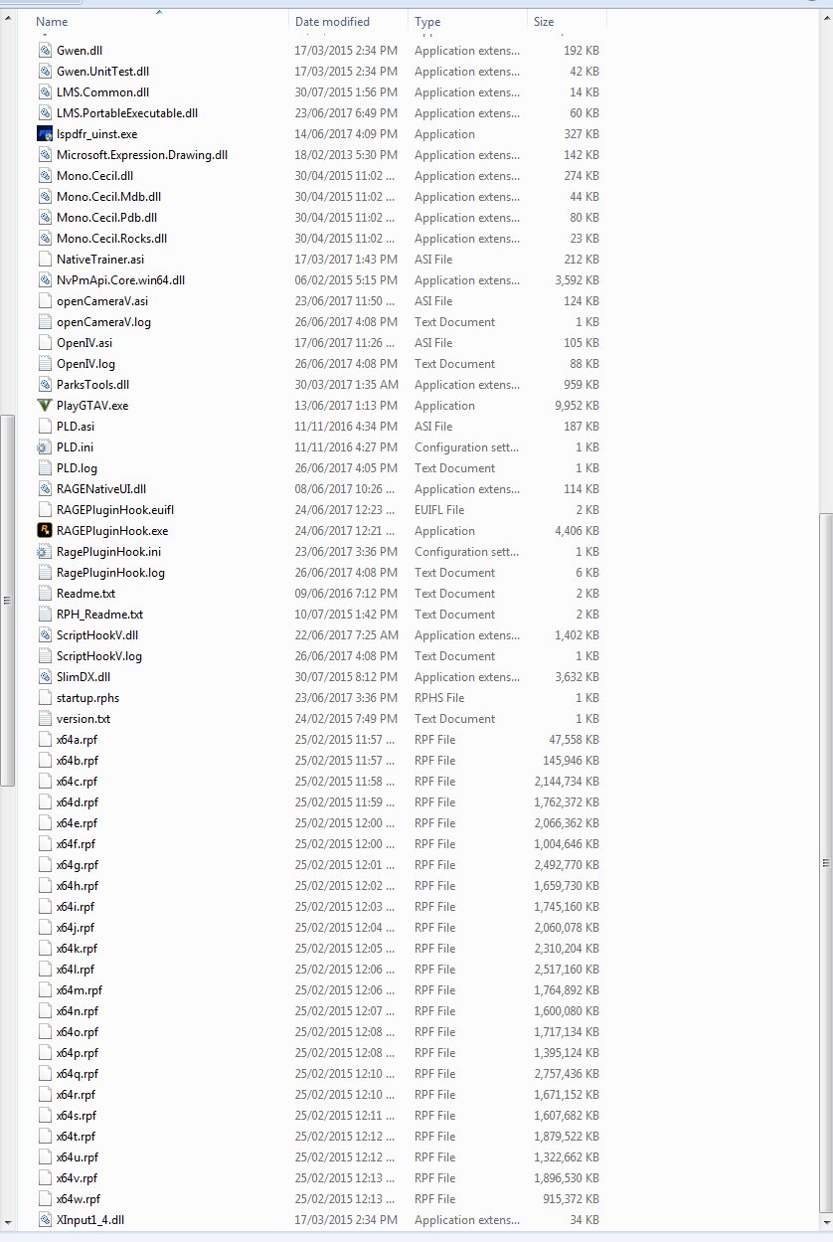Click the RagePluginHook.ini gear icon
Screen dimensions: 833x1242
tap(44, 551)
